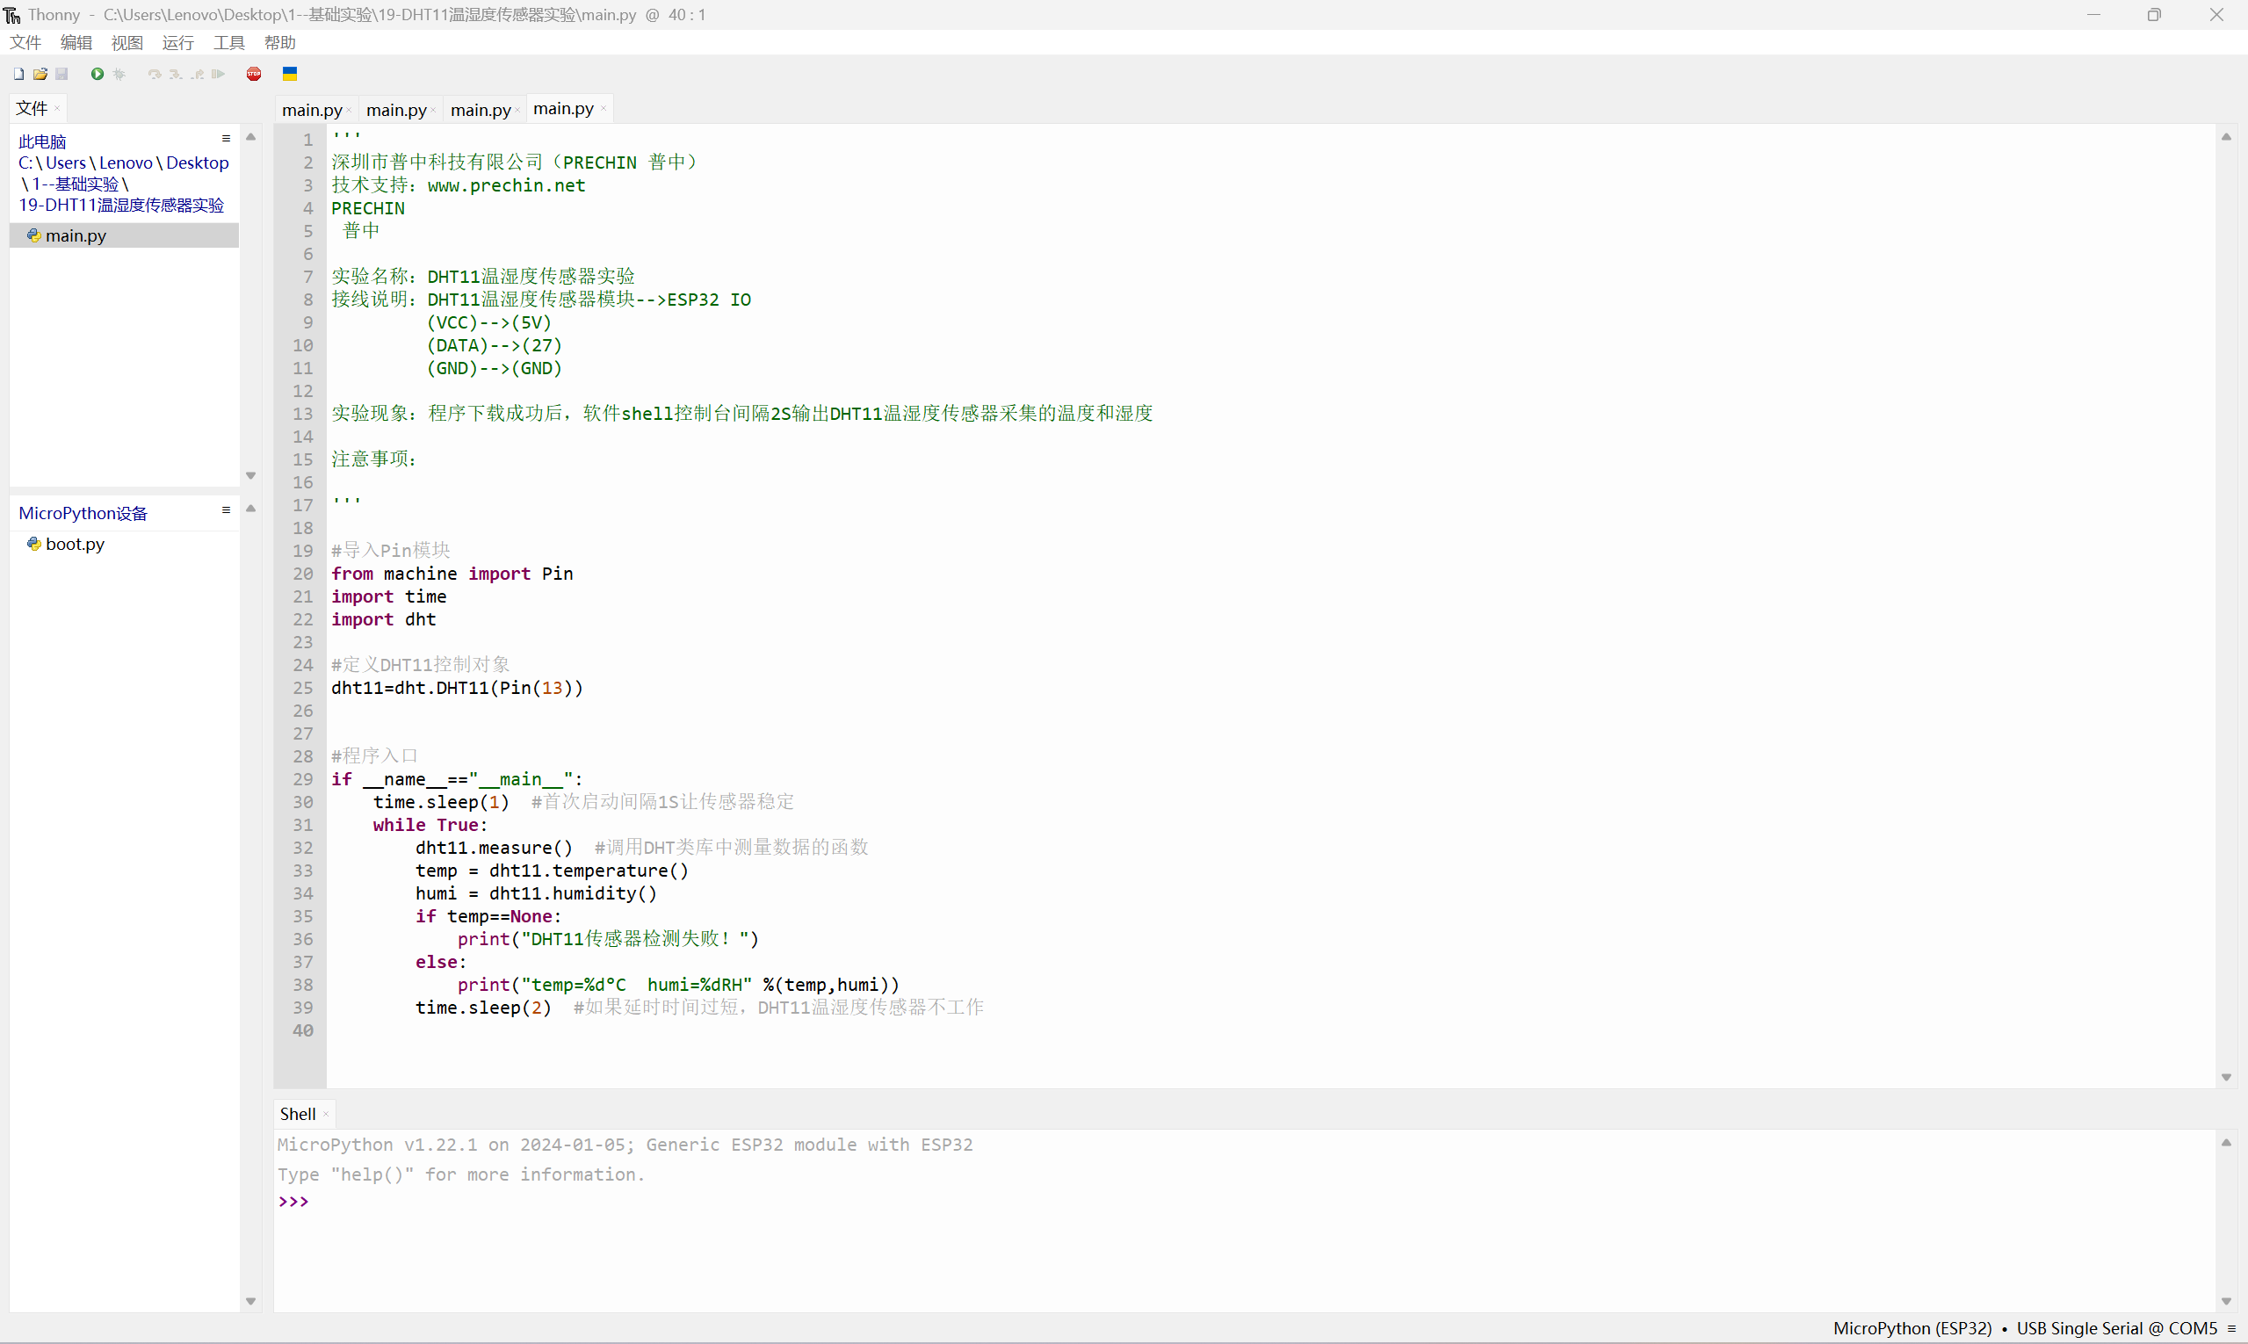Click editor scrollbar up arrow
Screen dimensions: 2248x1344
coord(2226,137)
